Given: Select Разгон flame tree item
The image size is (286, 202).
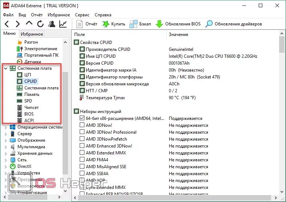Looking at the screenshot, I should (31, 42).
